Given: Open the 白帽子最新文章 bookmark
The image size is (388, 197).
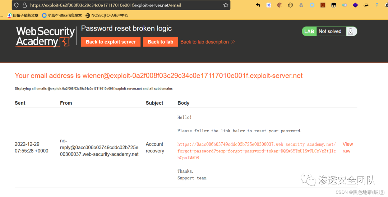Looking at the screenshot, I should 23,15.
